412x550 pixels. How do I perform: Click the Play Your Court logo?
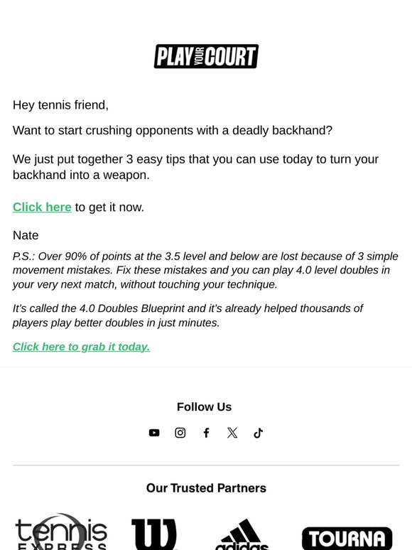click(x=206, y=56)
